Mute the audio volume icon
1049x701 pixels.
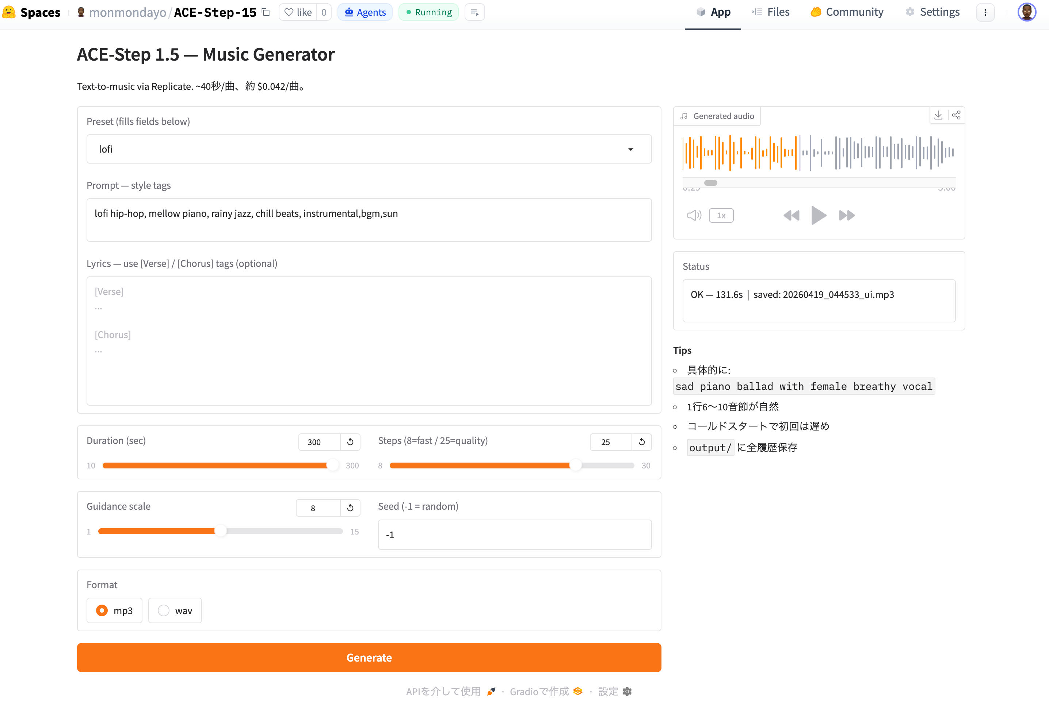(x=694, y=215)
